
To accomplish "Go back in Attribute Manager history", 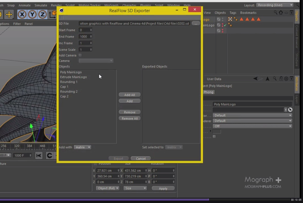I will coord(255,78).
